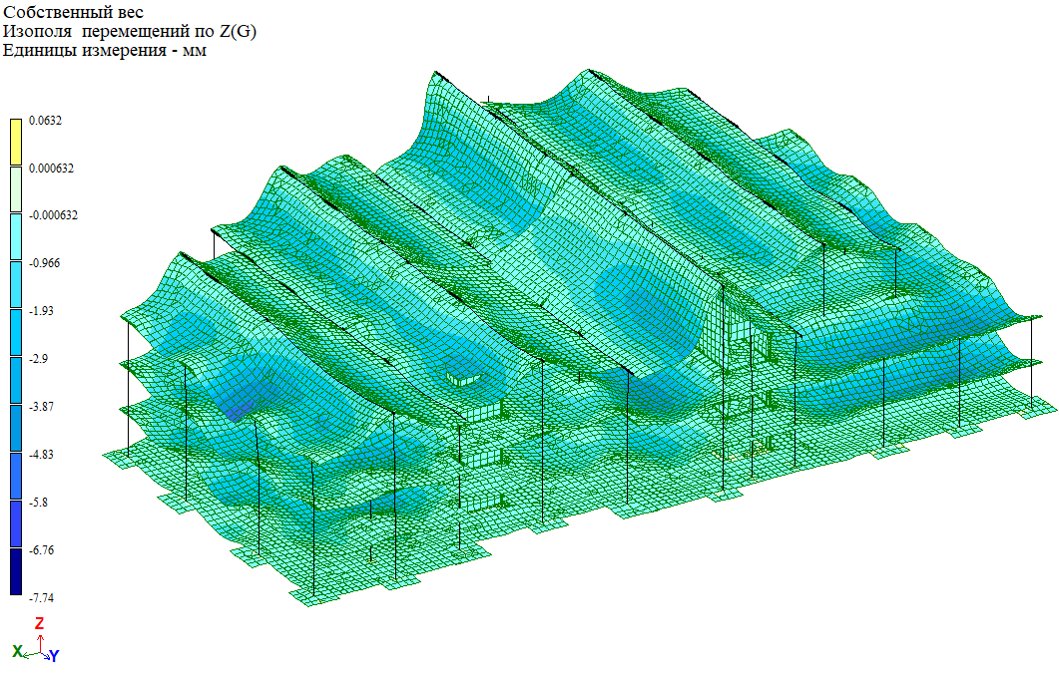Click the legend swatch between -5.8 and -6.76
The image size is (1059, 682).
click(16, 524)
